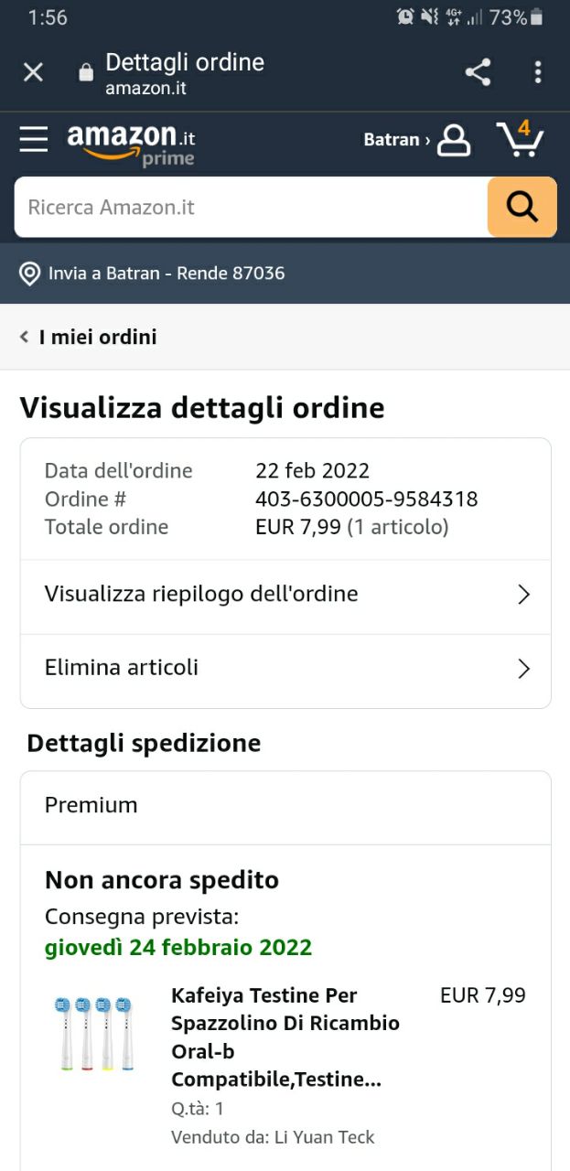Tap the orange search magnifier button
570x1171 pixels.
(x=522, y=207)
